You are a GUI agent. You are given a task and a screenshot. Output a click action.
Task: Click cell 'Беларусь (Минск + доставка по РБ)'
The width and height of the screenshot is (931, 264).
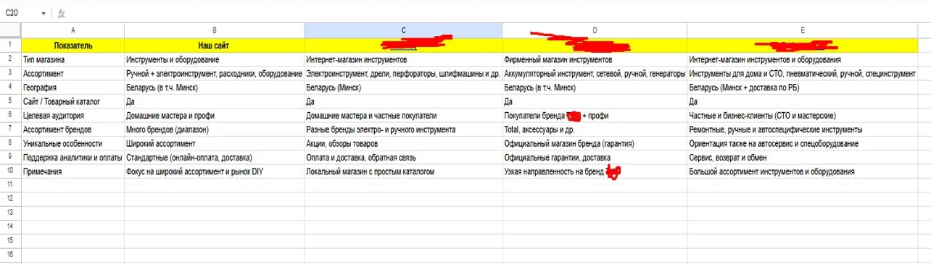803,88
